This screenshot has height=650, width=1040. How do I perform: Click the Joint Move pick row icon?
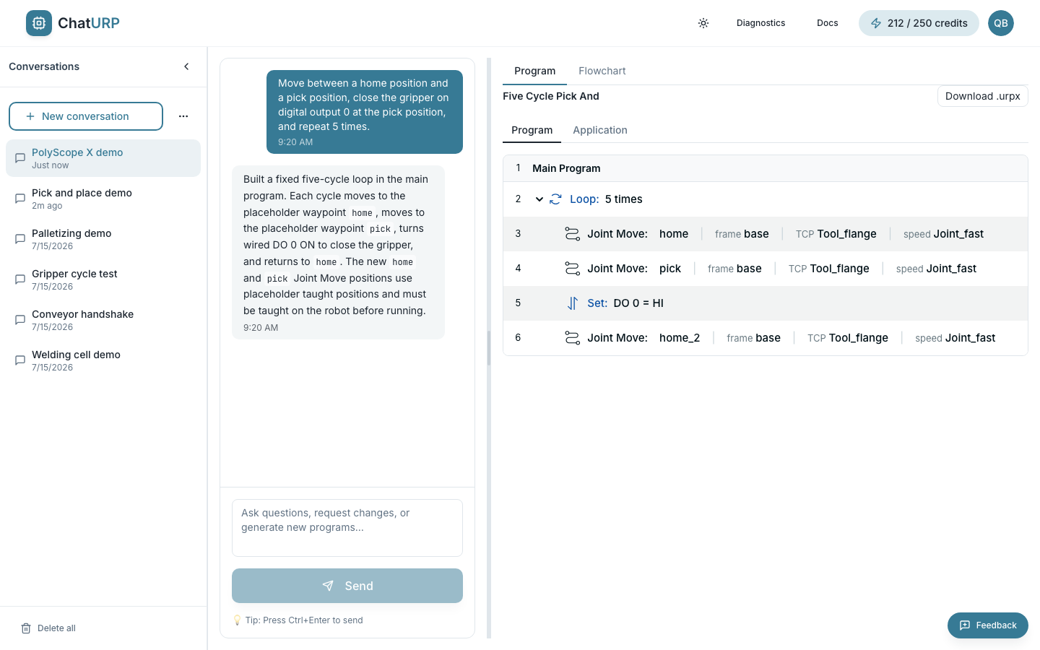click(572, 269)
